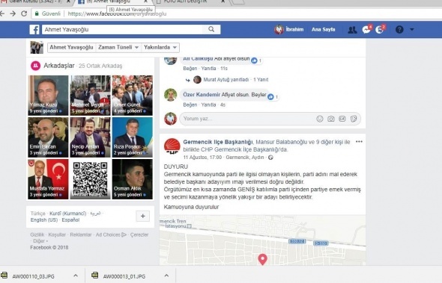Click Özer Kandemir commenter name
Image resolution: width=442 pixels, height=283 pixels.
(202, 95)
